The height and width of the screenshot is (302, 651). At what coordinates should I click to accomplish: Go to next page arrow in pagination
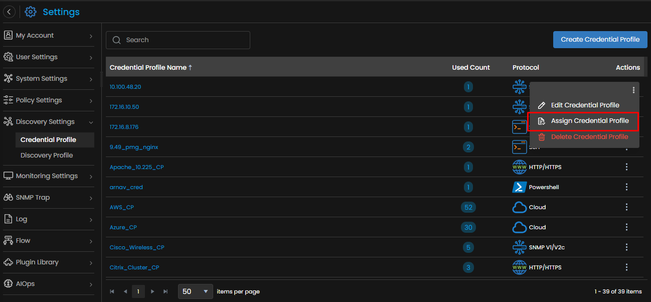click(152, 291)
